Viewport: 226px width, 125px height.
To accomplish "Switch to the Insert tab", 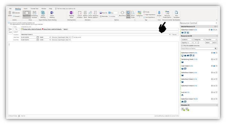I will click(x=25, y=9).
